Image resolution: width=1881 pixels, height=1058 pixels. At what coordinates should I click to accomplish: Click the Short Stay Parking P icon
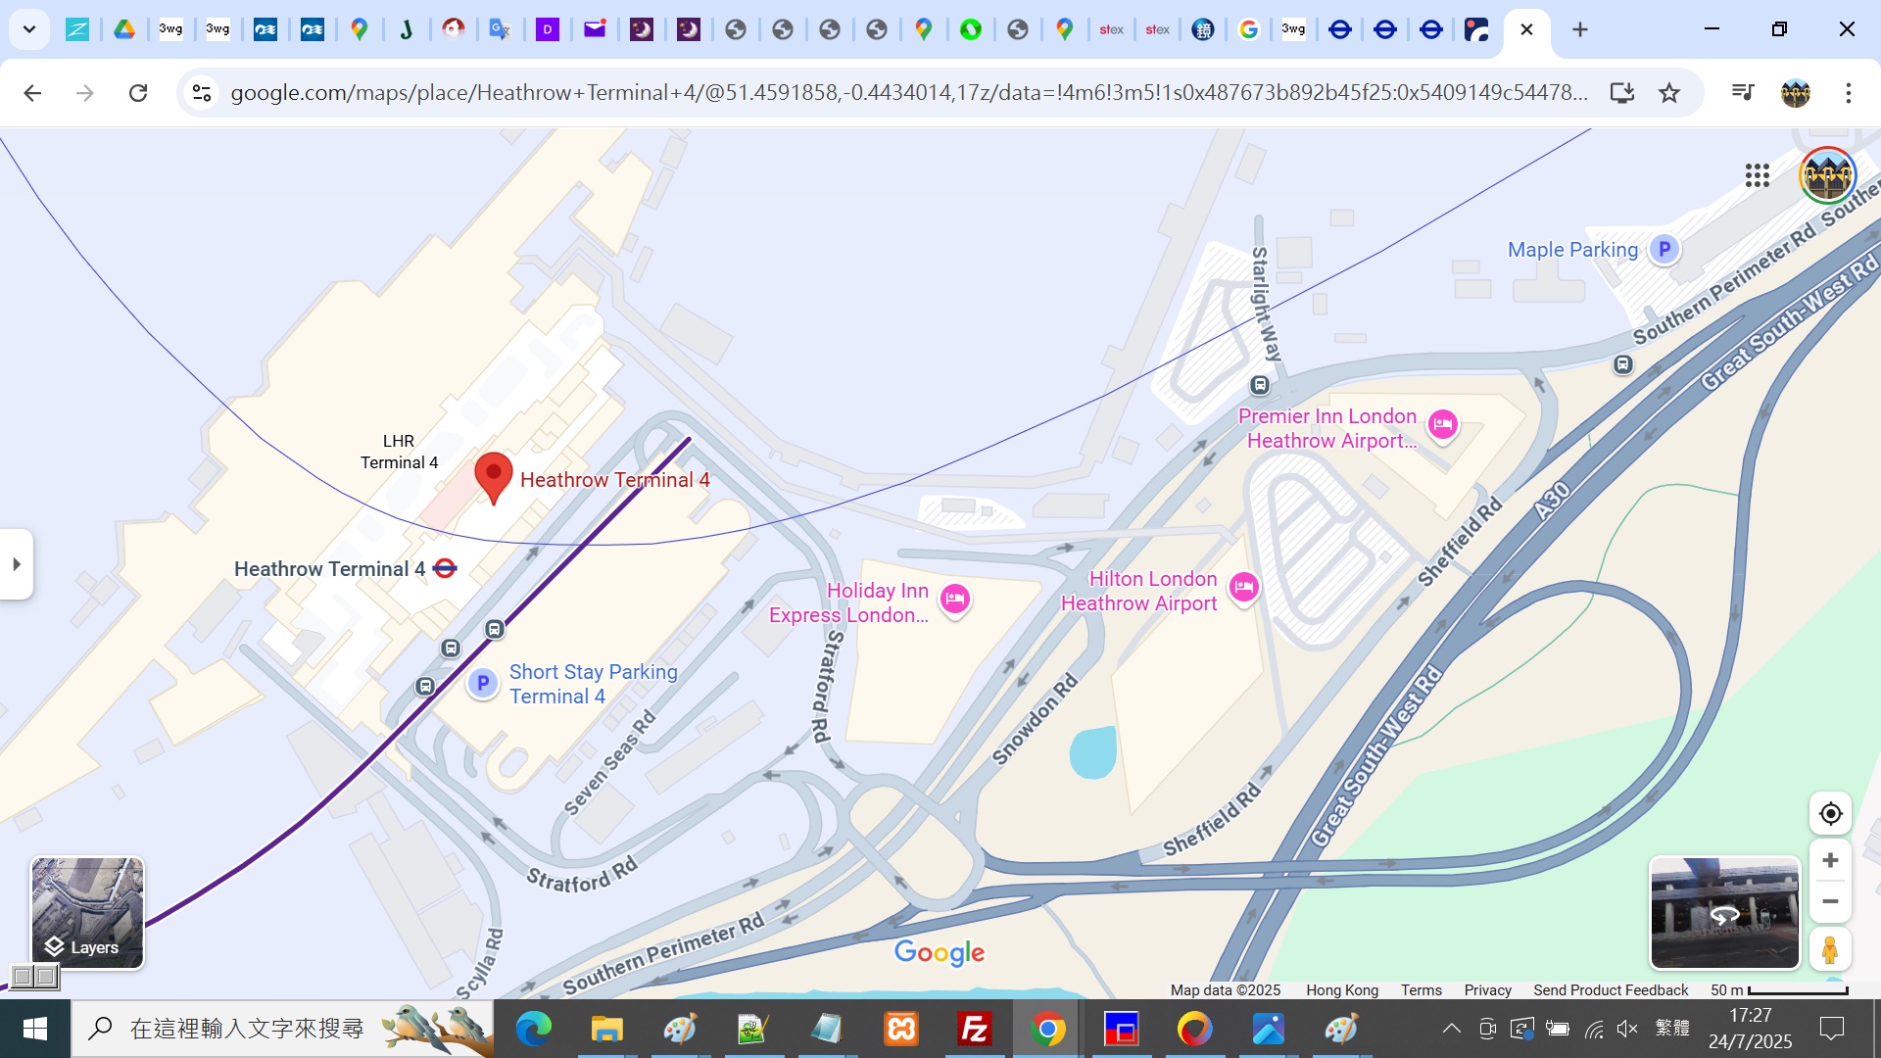click(x=483, y=683)
